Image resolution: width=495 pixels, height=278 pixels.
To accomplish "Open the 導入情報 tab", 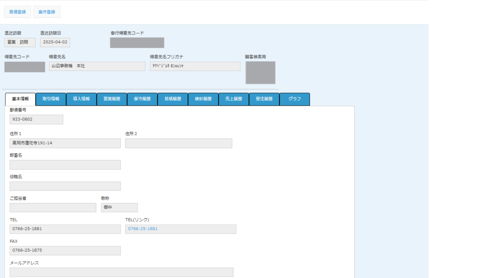I will tap(82, 99).
